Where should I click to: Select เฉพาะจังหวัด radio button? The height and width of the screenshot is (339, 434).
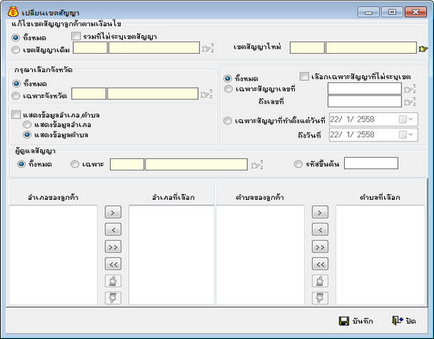tap(16, 96)
